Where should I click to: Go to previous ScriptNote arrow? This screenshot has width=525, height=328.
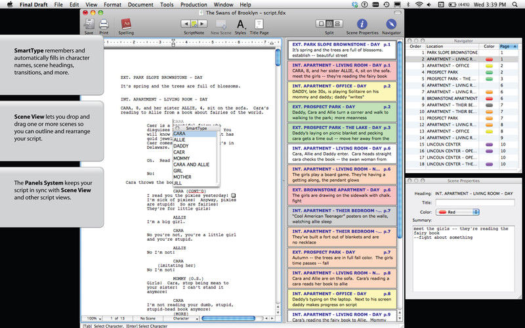point(185,24)
